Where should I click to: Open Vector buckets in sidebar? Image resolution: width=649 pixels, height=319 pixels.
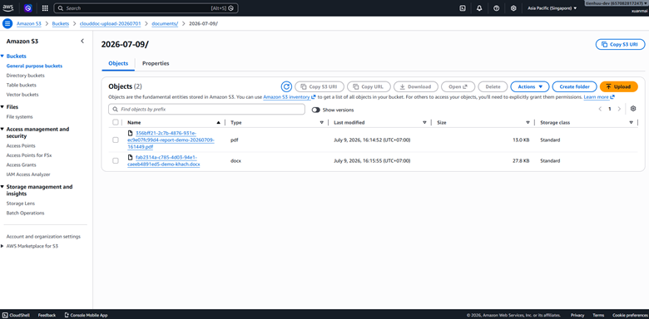[22, 95]
